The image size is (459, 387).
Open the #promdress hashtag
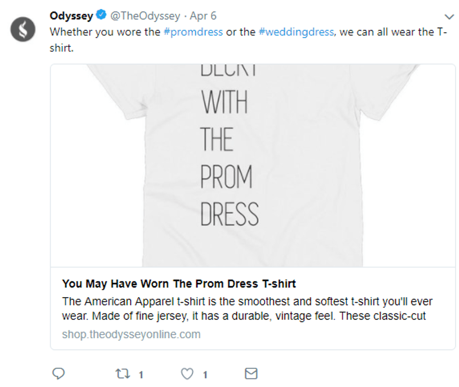(x=193, y=32)
